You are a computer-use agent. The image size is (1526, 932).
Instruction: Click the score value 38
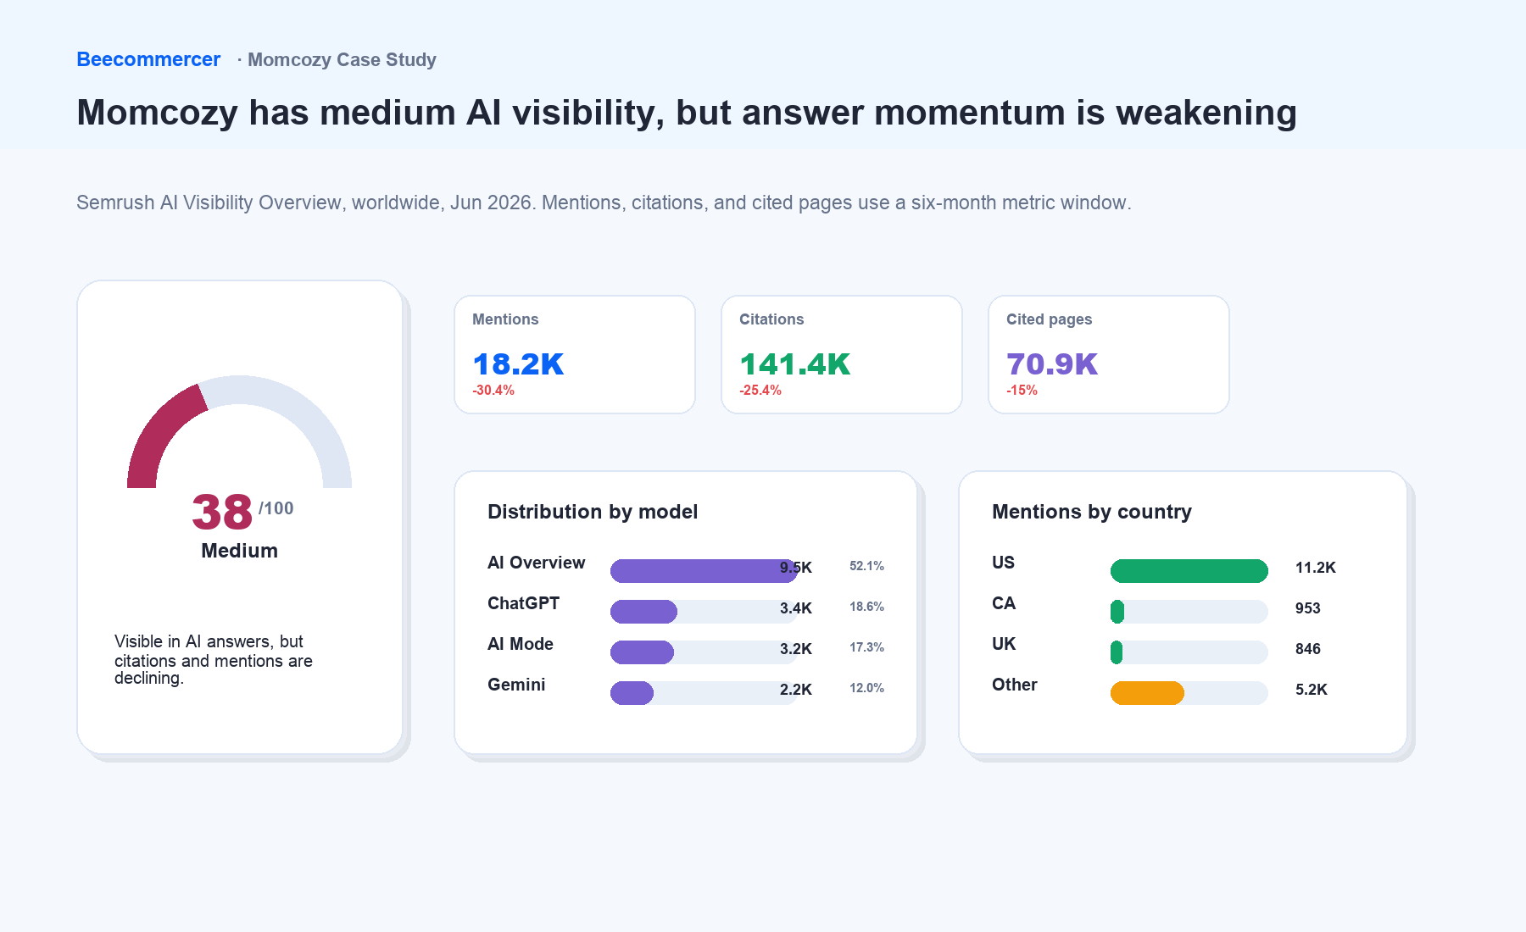pos(222,512)
